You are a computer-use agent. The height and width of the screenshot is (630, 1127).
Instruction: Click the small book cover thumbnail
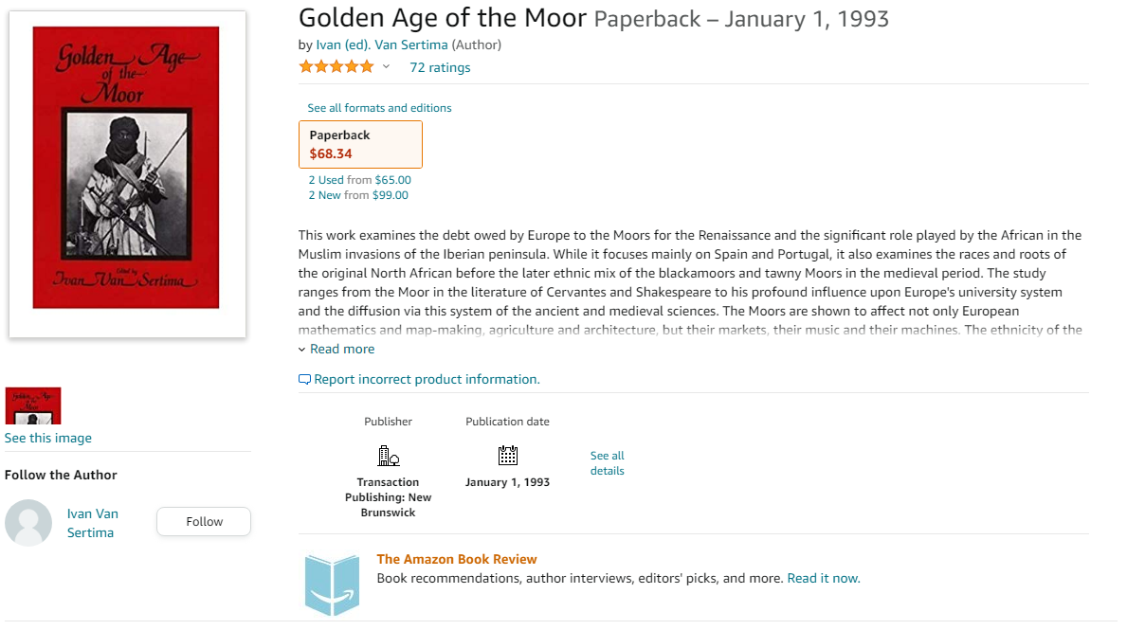pyautogui.click(x=33, y=405)
